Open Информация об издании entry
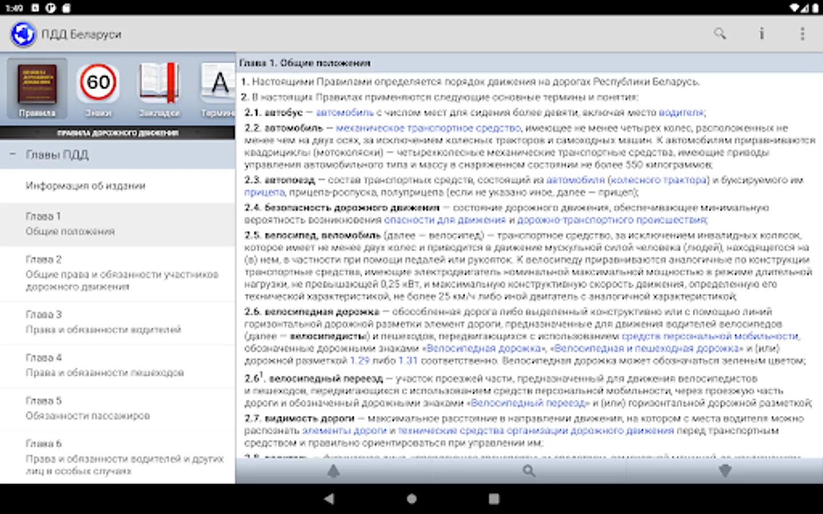Viewport: 823px width, 514px height. point(117,186)
